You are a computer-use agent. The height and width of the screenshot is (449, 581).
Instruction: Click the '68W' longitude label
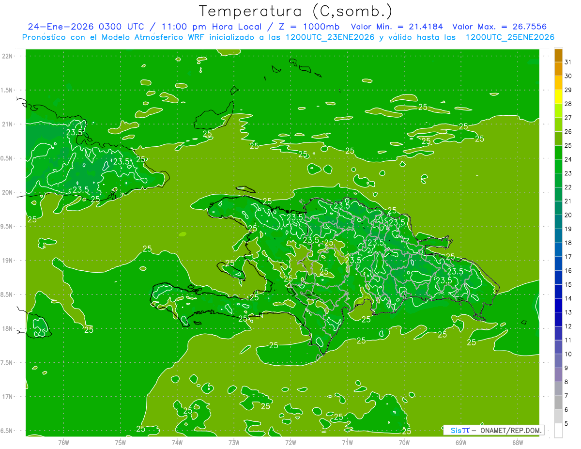pos(518,443)
